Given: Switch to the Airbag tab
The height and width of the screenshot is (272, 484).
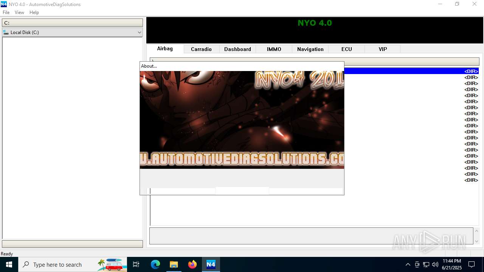Looking at the screenshot, I should 165,49.
